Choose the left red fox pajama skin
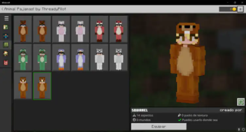246x132 pixels. [99, 29]
